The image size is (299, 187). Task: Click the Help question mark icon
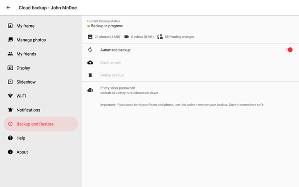(x=10, y=138)
